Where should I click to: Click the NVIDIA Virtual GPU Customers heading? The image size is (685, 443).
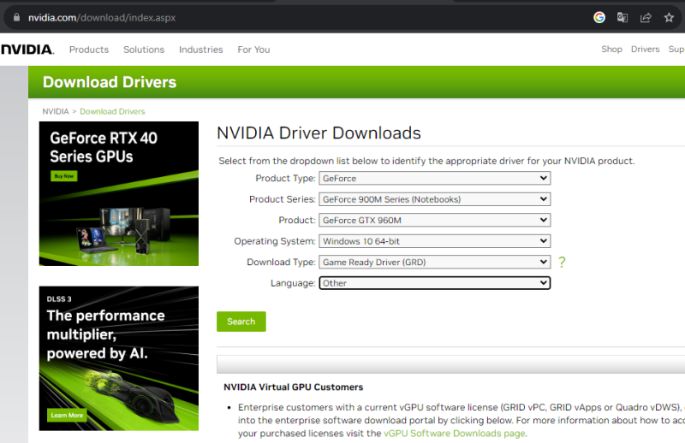click(x=293, y=387)
